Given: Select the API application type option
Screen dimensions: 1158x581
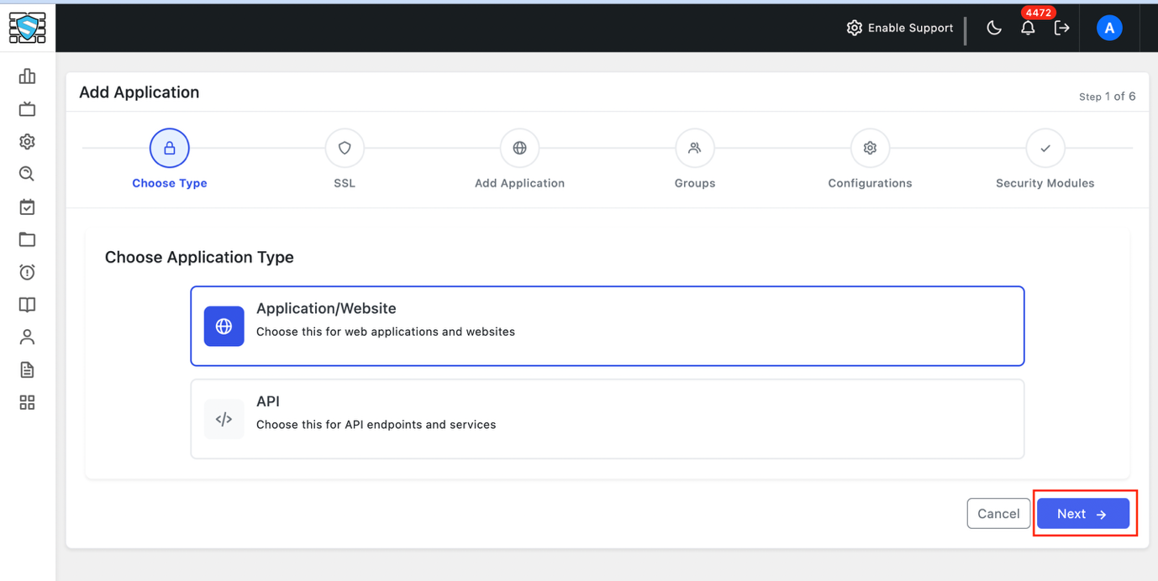Looking at the screenshot, I should click(607, 419).
